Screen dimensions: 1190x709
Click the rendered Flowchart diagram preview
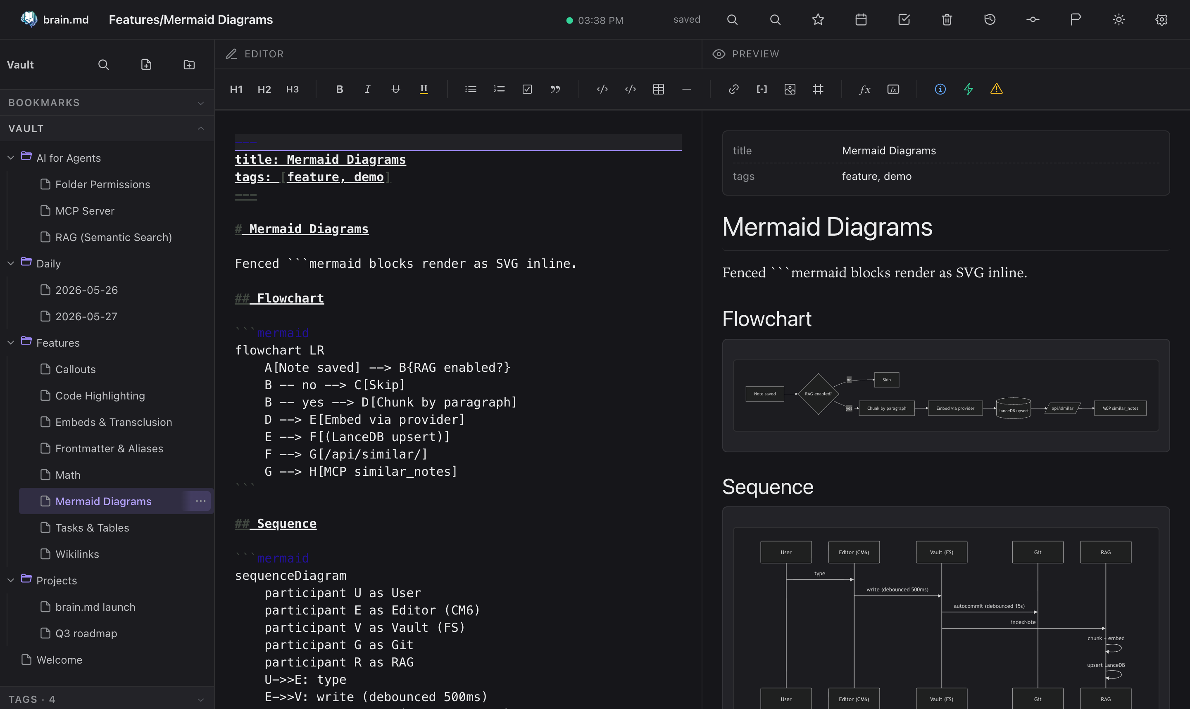[x=945, y=396]
